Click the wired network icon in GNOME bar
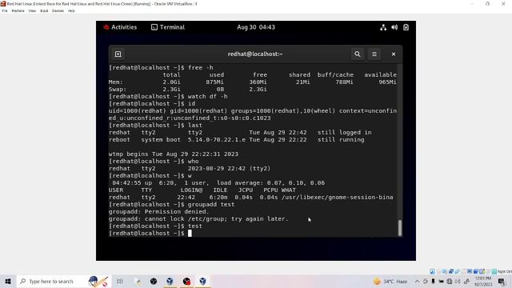The height and width of the screenshot is (288, 512). (x=383, y=27)
